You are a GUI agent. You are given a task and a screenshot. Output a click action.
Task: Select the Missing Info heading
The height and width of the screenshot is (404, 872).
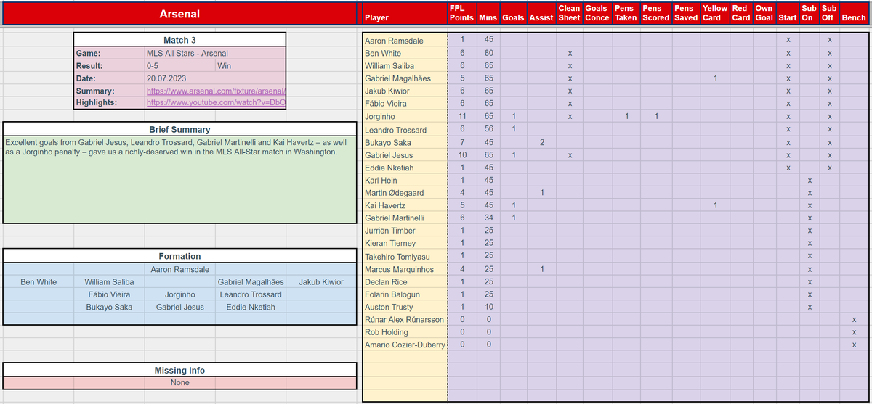tap(179, 370)
